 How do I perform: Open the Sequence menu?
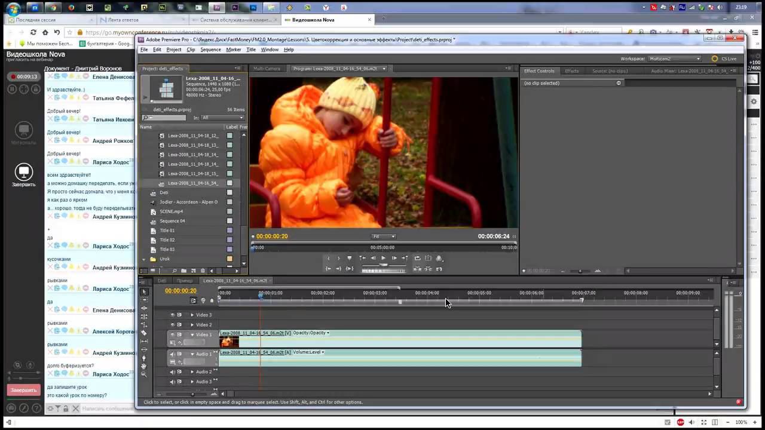click(x=210, y=50)
